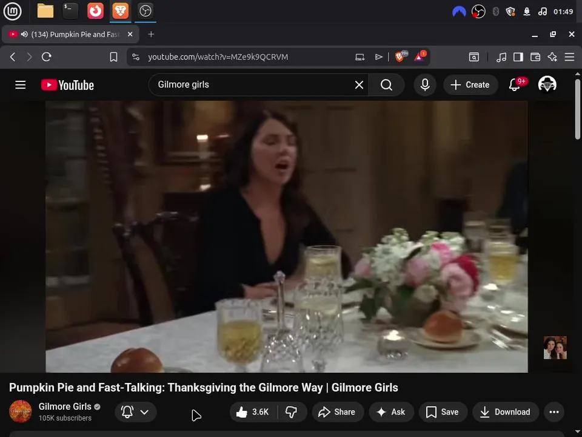
Task: Open the YouTube hamburger guide menu
Action: [x=21, y=85]
